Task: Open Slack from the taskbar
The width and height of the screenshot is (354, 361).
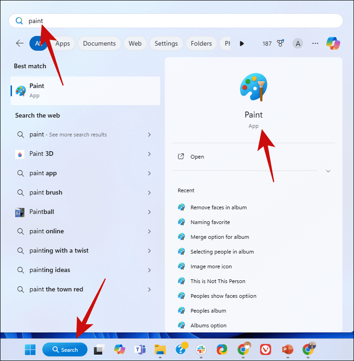Action: tap(201, 349)
